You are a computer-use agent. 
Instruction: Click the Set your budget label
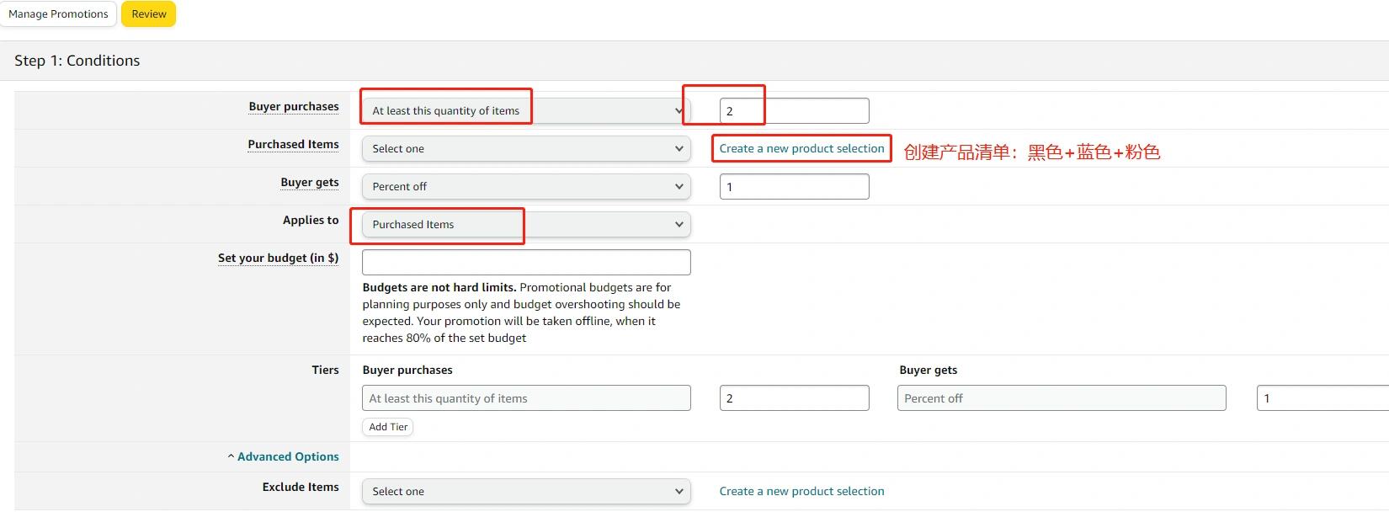tap(278, 258)
